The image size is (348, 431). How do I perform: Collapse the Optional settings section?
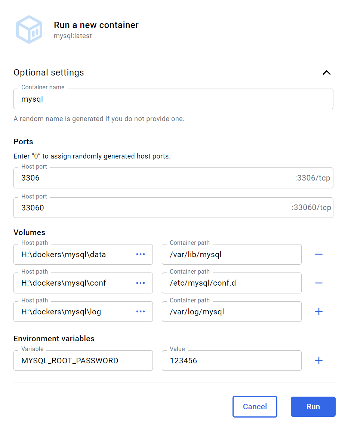pos(326,73)
